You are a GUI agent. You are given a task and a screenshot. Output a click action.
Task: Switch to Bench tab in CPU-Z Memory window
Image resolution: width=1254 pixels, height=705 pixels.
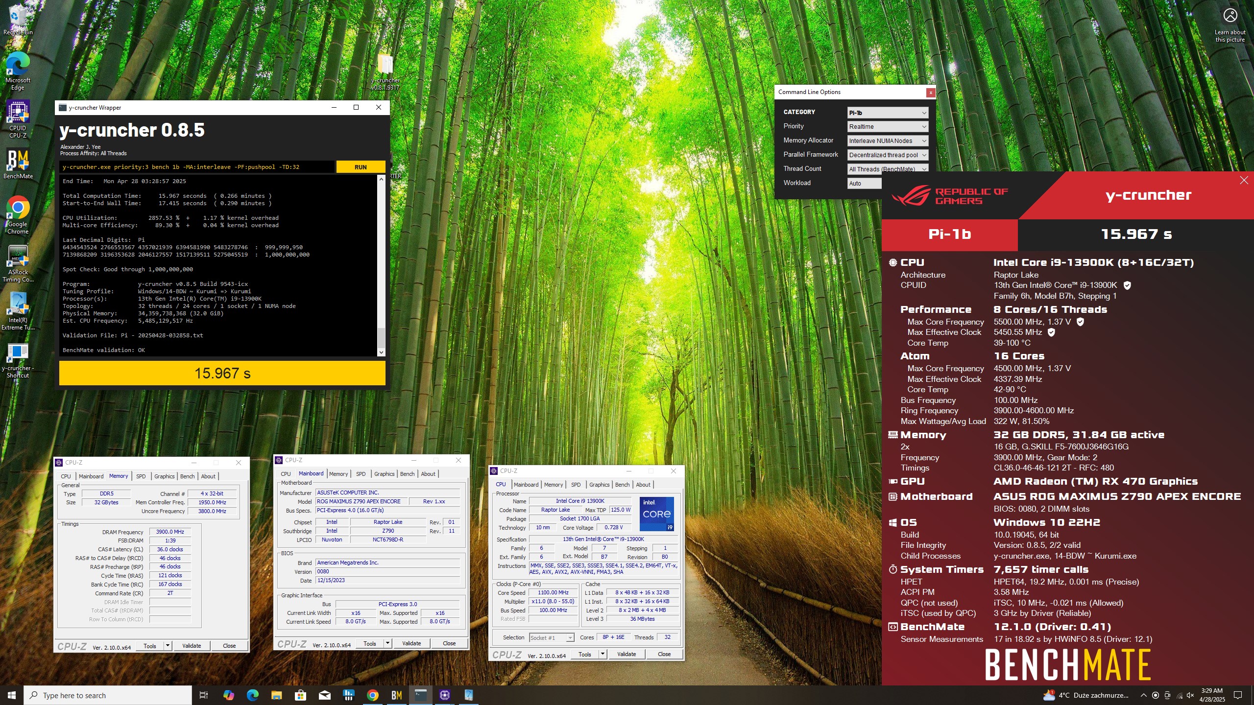[187, 476]
